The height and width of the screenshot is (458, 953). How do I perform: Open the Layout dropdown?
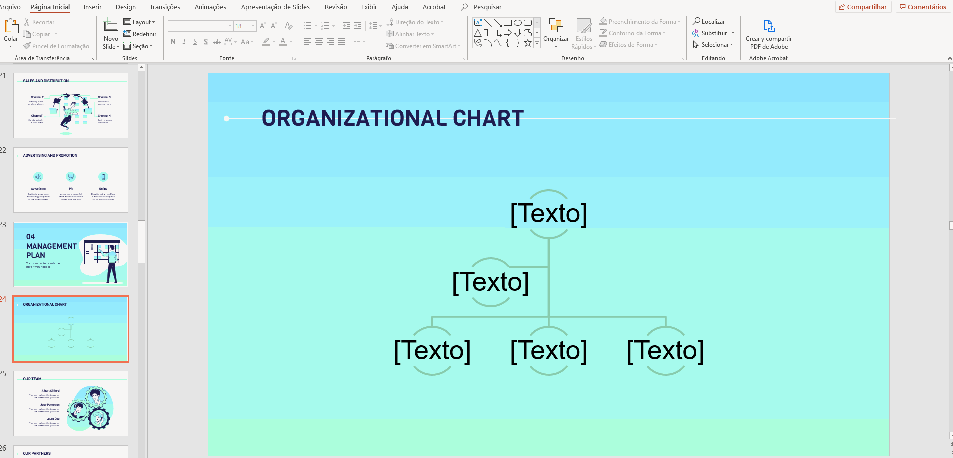[x=139, y=22]
